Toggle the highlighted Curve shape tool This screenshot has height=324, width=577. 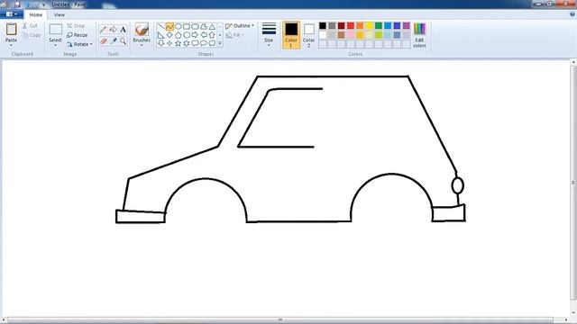click(169, 27)
